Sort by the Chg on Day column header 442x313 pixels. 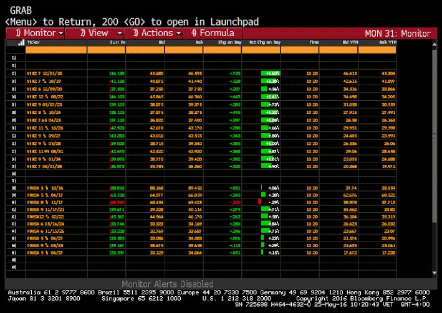click(x=230, y=42)
